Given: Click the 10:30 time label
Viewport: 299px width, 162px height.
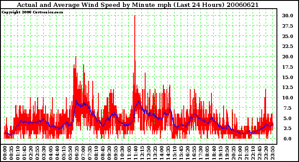Looking at the screenshot, I should point(122,153).
